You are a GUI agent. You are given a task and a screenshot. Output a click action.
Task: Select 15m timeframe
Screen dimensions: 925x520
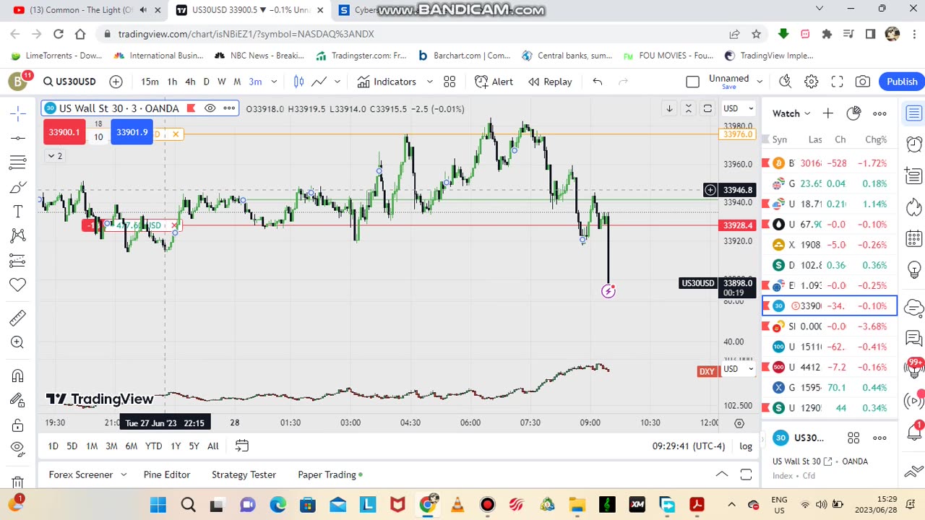pos(150,82)
